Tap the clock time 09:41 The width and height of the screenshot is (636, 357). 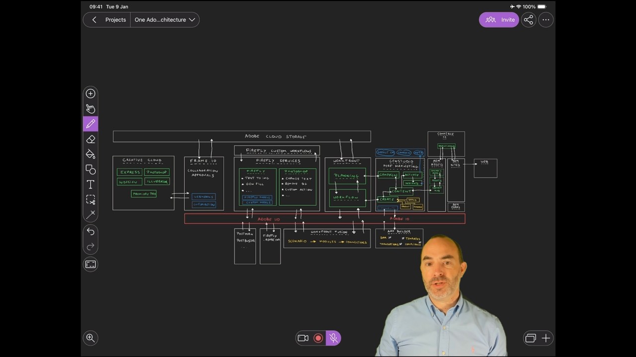[96, 7]
